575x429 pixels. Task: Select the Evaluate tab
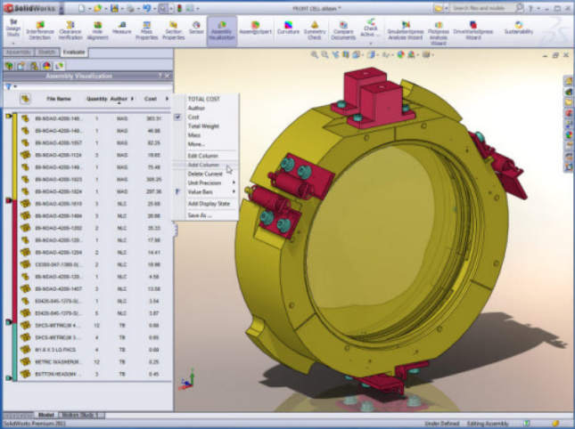click(74, 53)
